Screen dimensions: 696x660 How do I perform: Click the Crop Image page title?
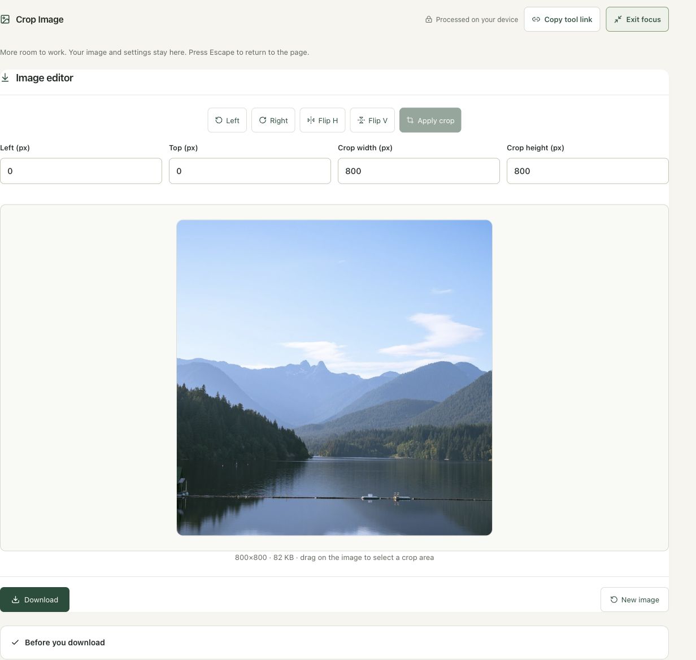coord(40,19)
